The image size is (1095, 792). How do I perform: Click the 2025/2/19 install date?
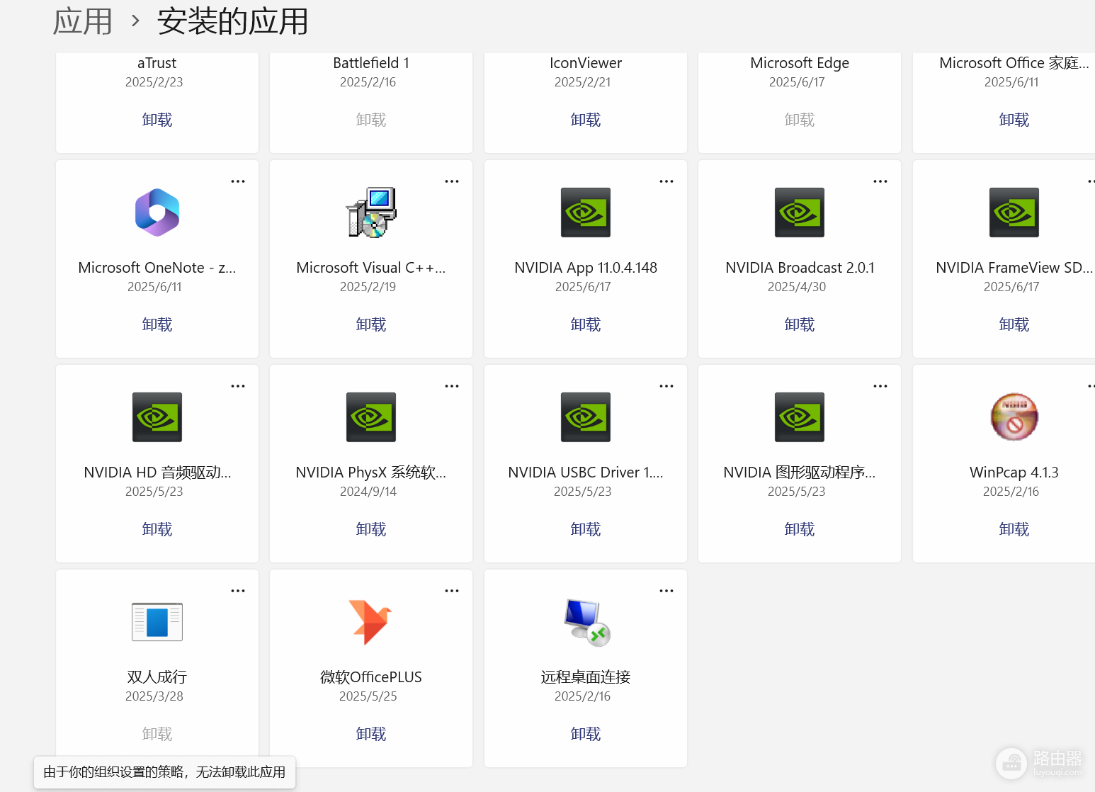click(x=368, y=287)
